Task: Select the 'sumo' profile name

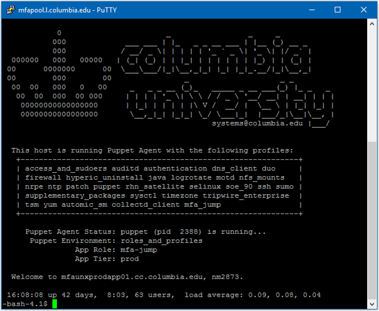Action: [x=285, y=187]
